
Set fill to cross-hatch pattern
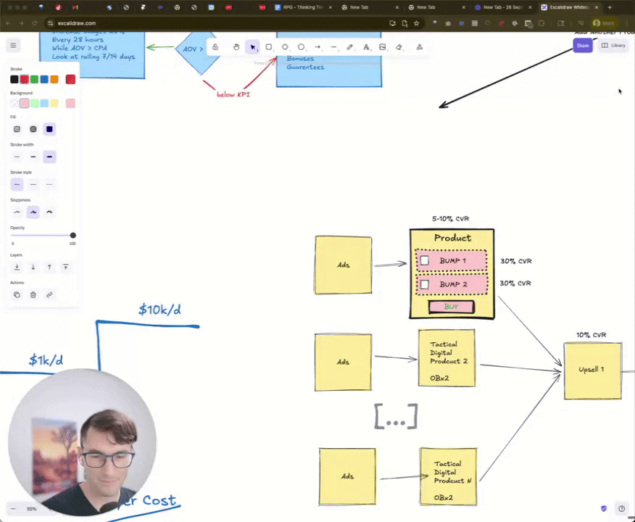coord(33,129)
